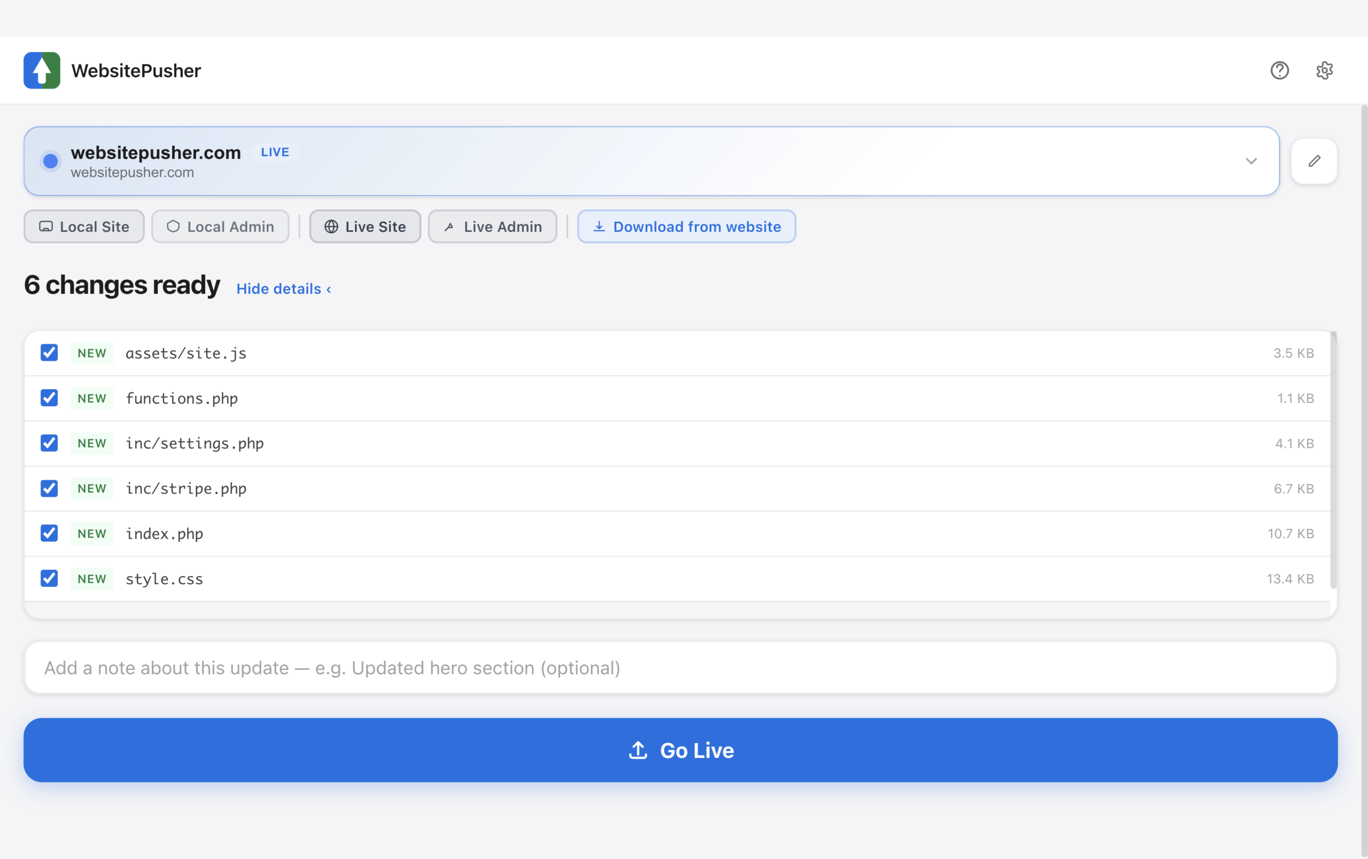The width and height of the screenshot is (1368, 859).
Task: Select the assets/site.js file name
Action: click(x=185, y=353)
